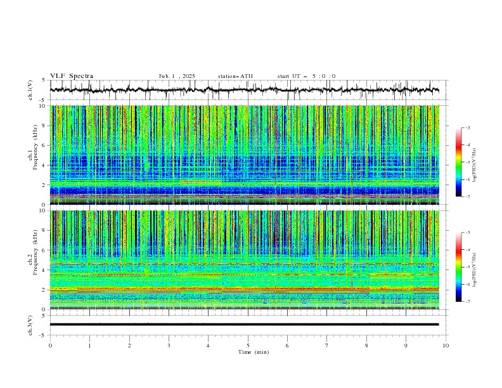Click the "Time (min)" axis title
The height and width of the screenshot is (388, 502).
pos(254,352)
